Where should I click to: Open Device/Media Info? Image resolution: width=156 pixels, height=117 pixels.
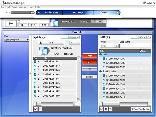point(141,109)
